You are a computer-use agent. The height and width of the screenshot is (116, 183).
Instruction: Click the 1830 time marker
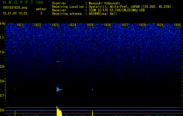(x=177, y=25)
